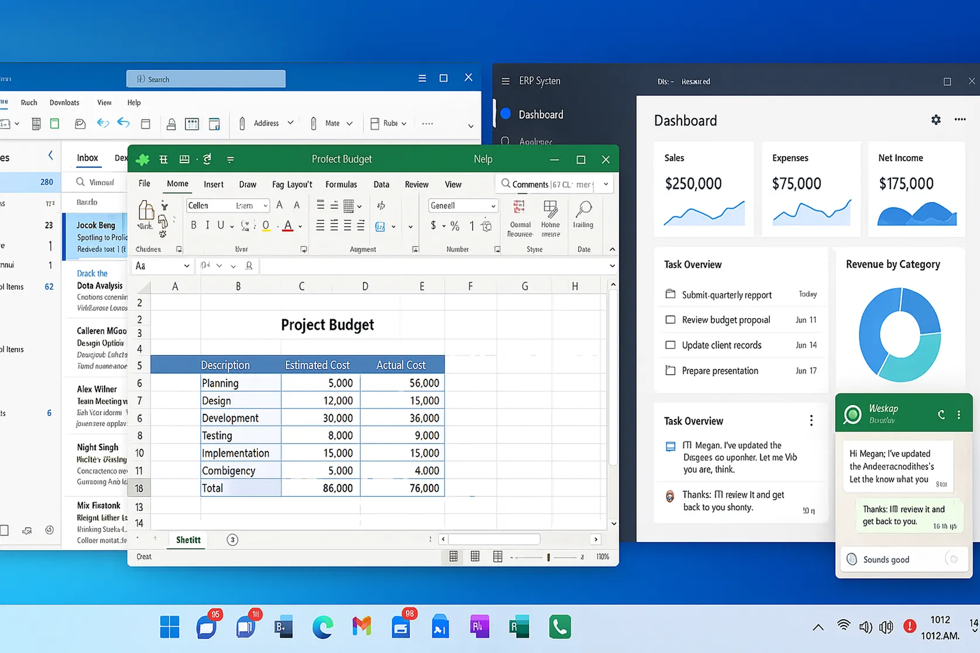Viewport: 980px width, 653px height.
Task: Switch to normal grid view button
Action: click(453, 557)
